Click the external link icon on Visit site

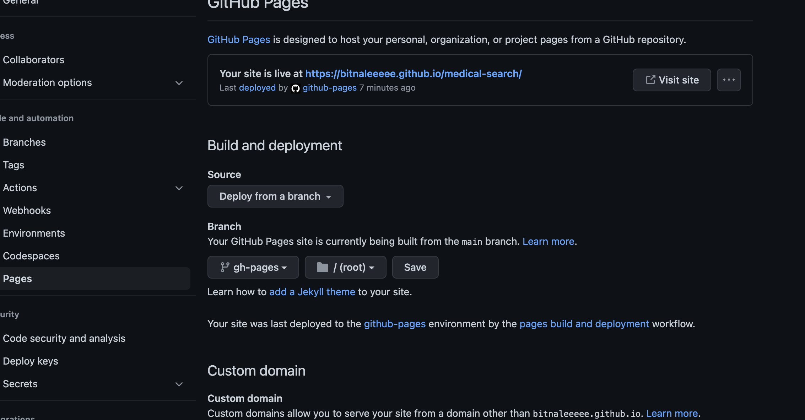coord(650,80)
